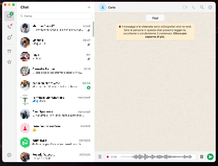Open Archived chats in sidebar

coord(9,51)
